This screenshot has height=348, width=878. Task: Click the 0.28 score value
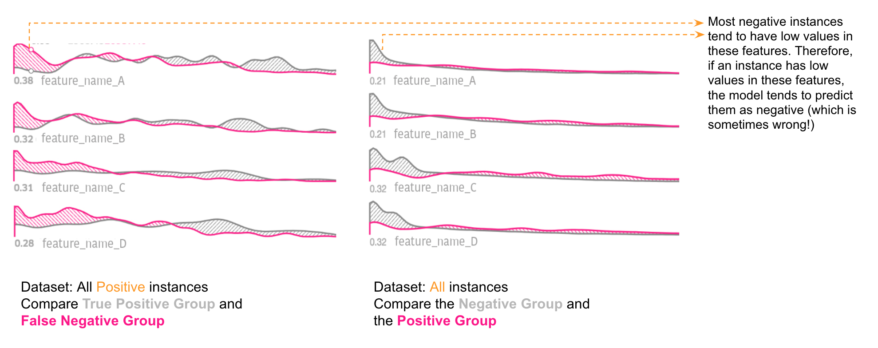click(24, 244)
